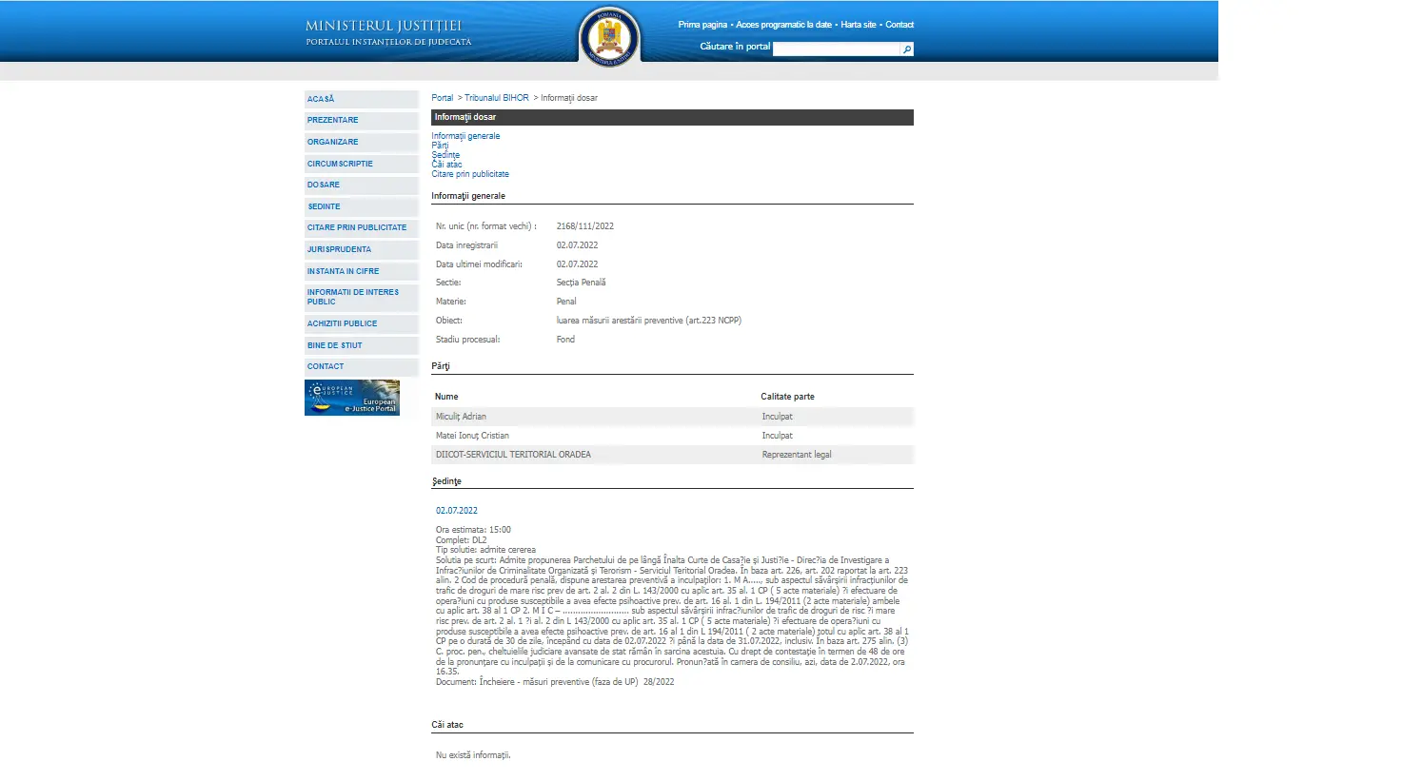The width and height of the screenshot is (1423, 781).
Task: Open CONTACT sidebar item
Action: click(361, 367)
